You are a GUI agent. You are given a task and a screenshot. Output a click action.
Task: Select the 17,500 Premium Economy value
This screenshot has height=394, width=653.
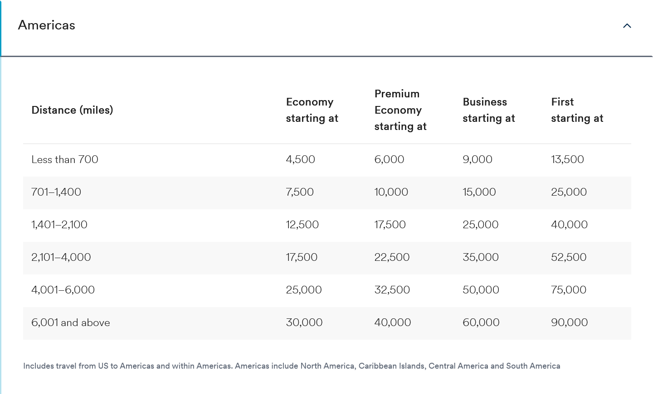point(390,225)
